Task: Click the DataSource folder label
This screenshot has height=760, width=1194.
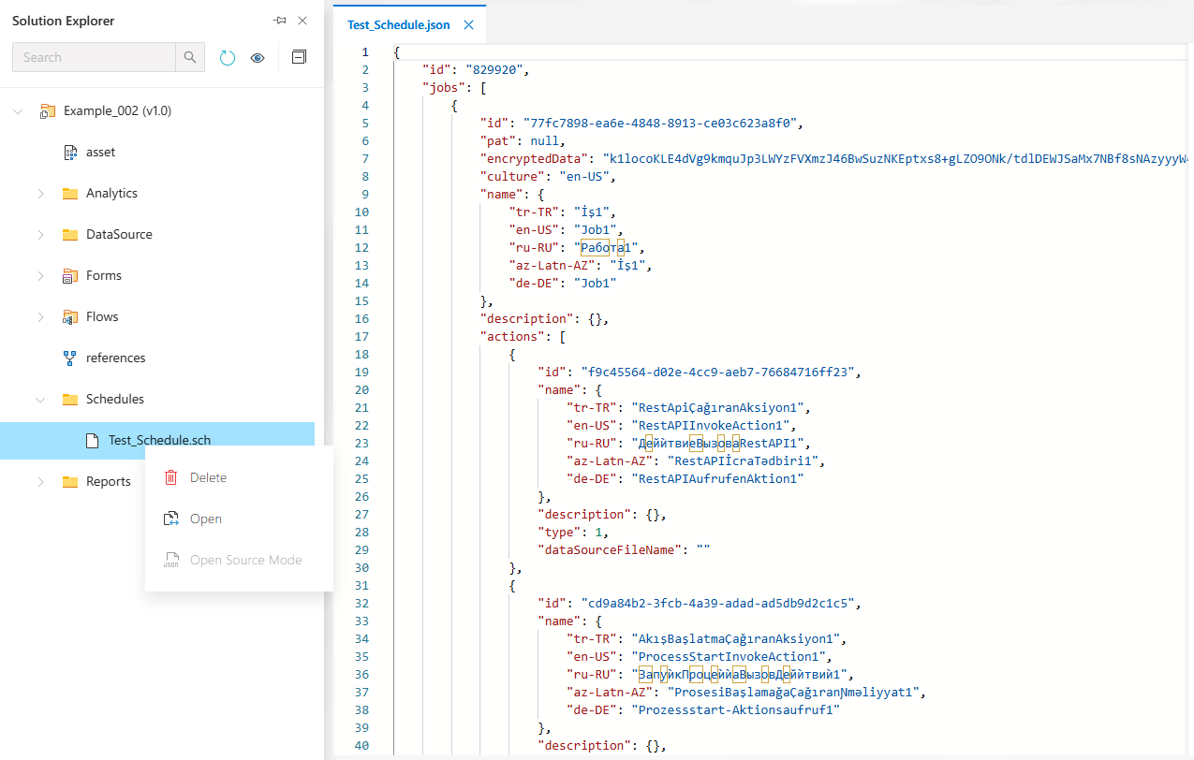Action: [x=119, y=234]
